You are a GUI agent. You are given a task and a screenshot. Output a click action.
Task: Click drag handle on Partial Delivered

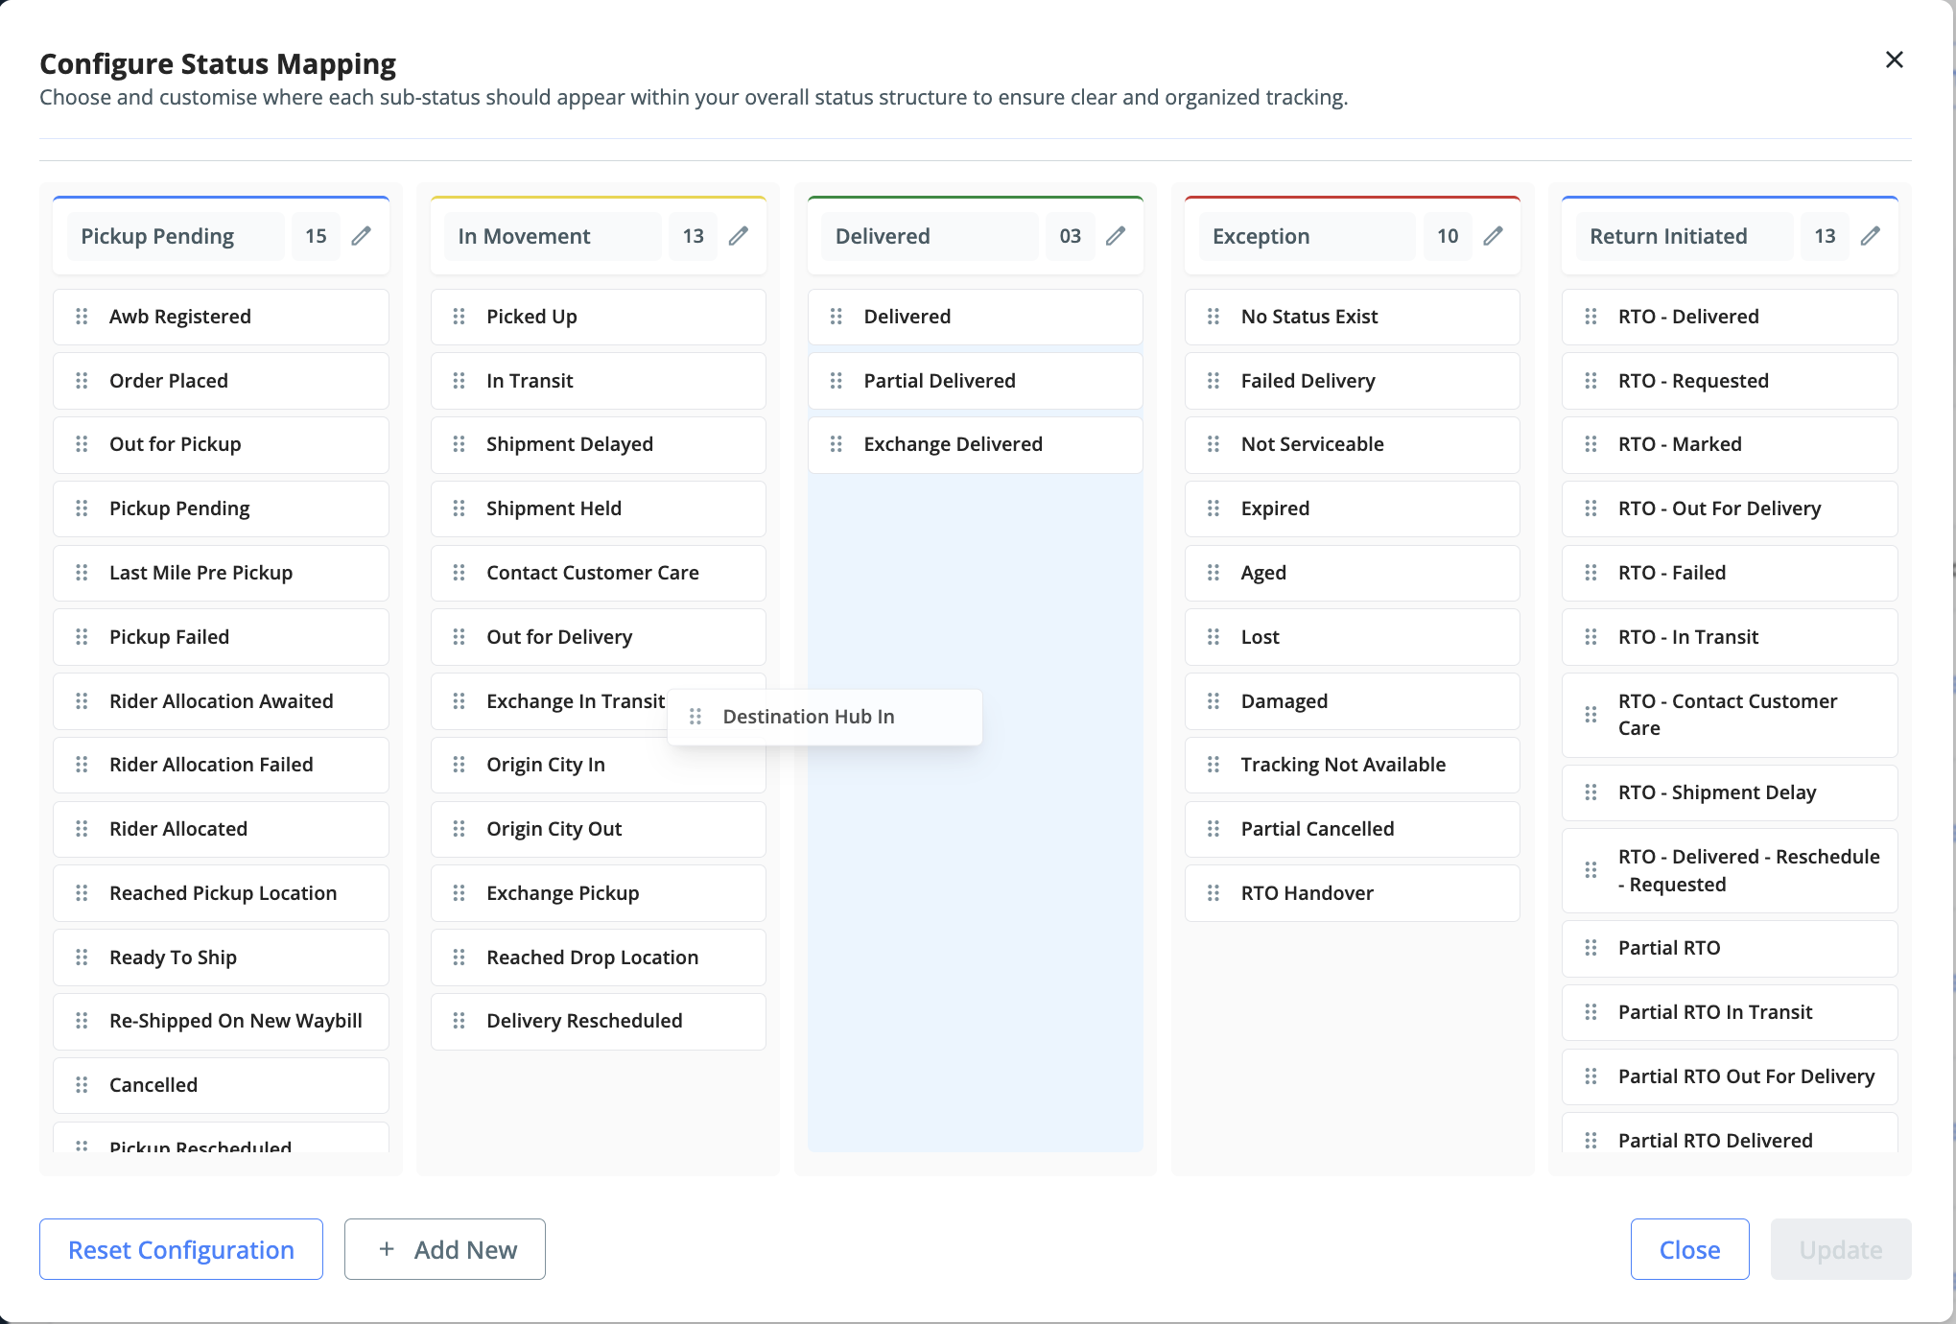[837, 381]
